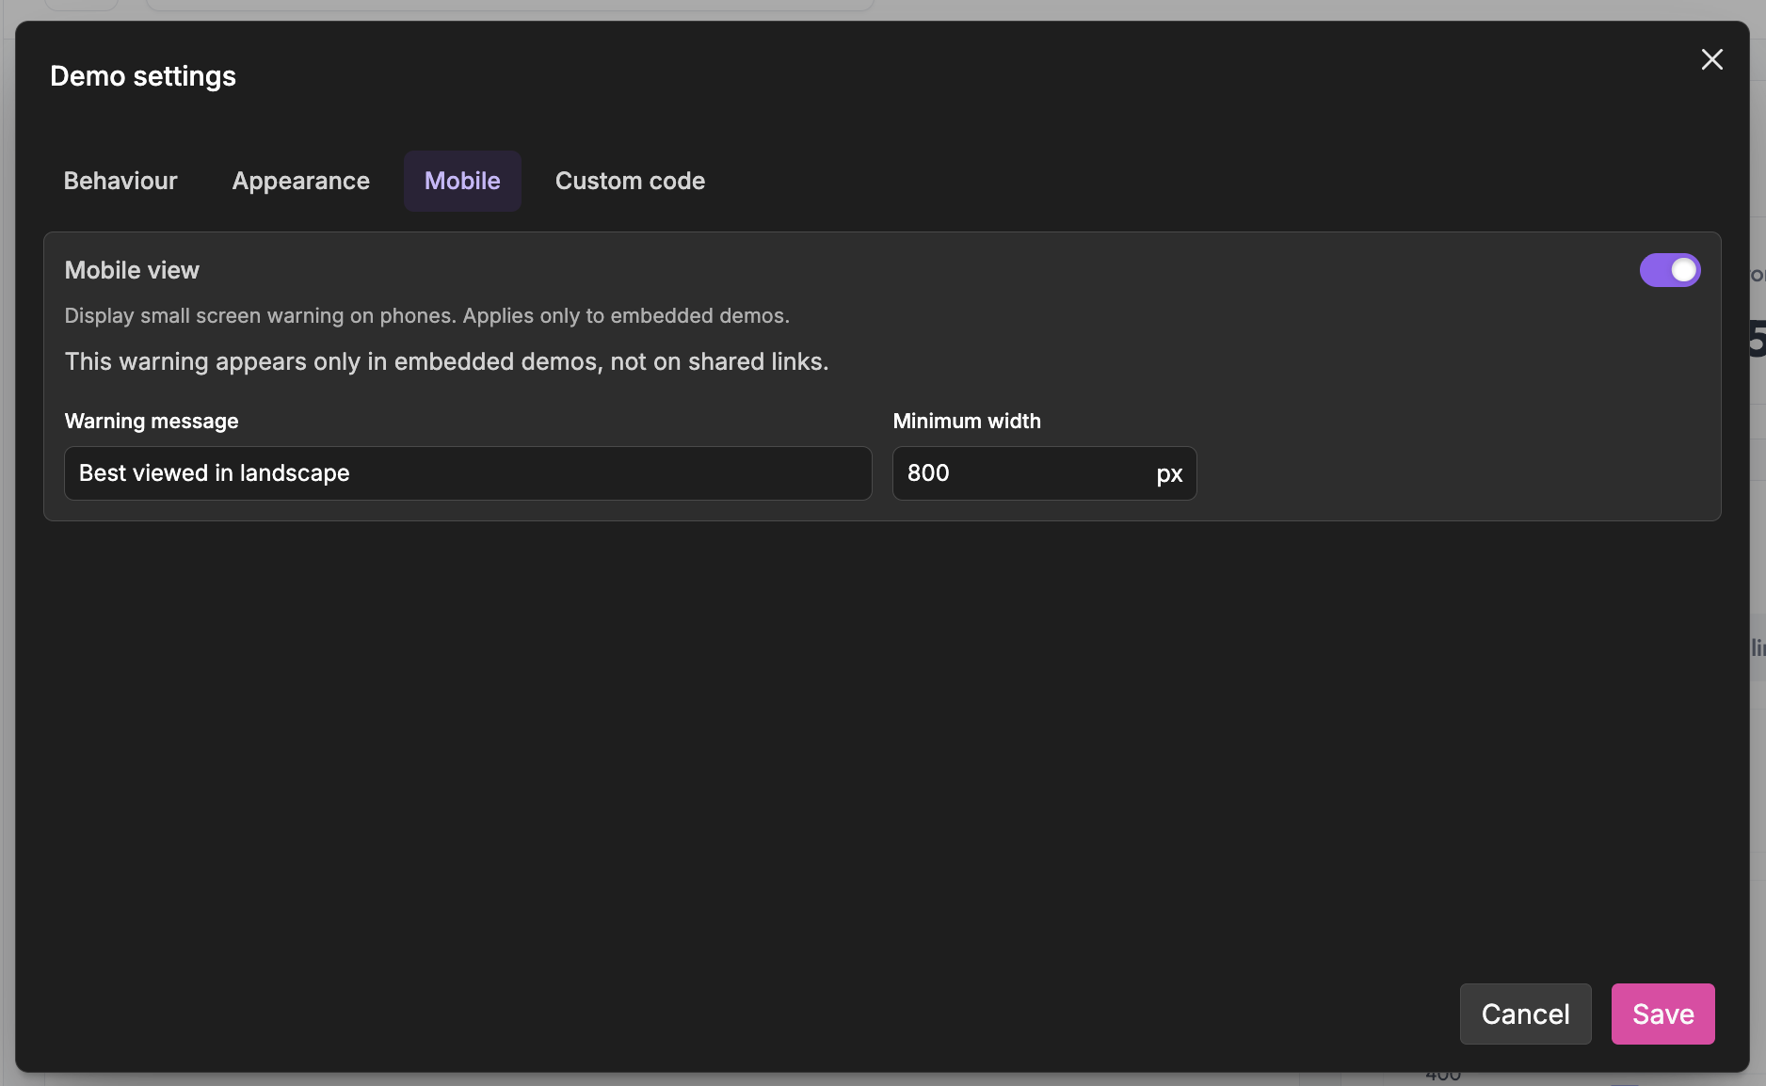
Task: Switch to the Behaviour tab
Action: 120,181
